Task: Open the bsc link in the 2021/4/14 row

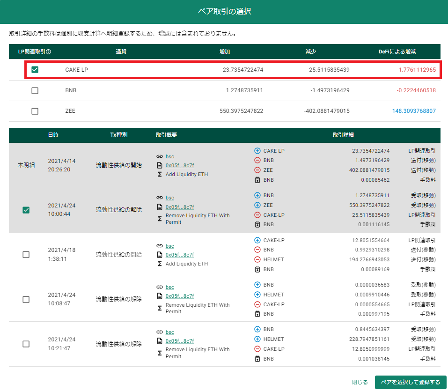Action: pos(170,156)
